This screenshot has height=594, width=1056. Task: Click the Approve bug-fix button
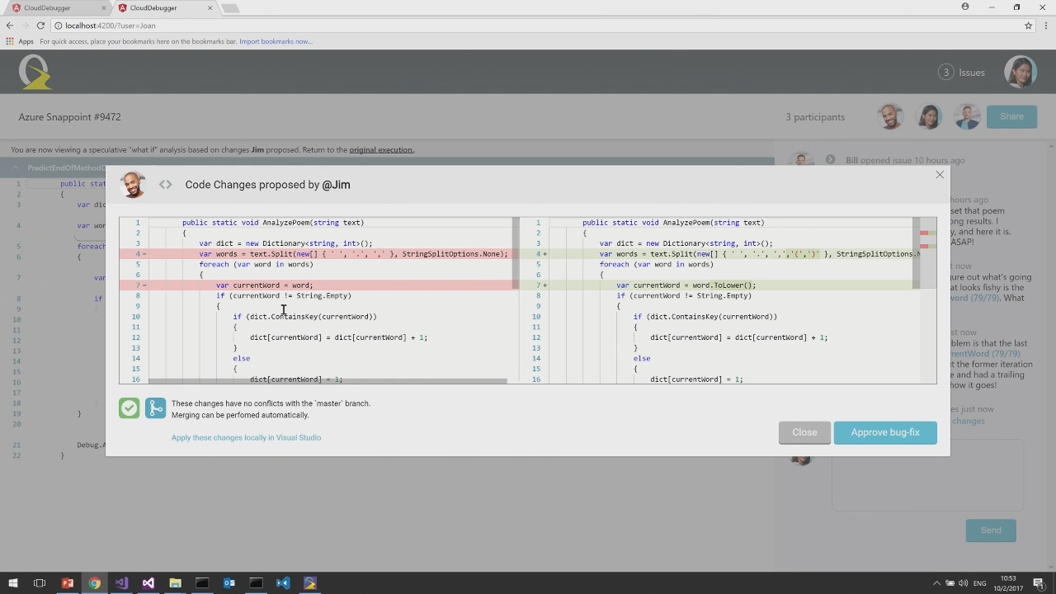(x=885, y=431)
